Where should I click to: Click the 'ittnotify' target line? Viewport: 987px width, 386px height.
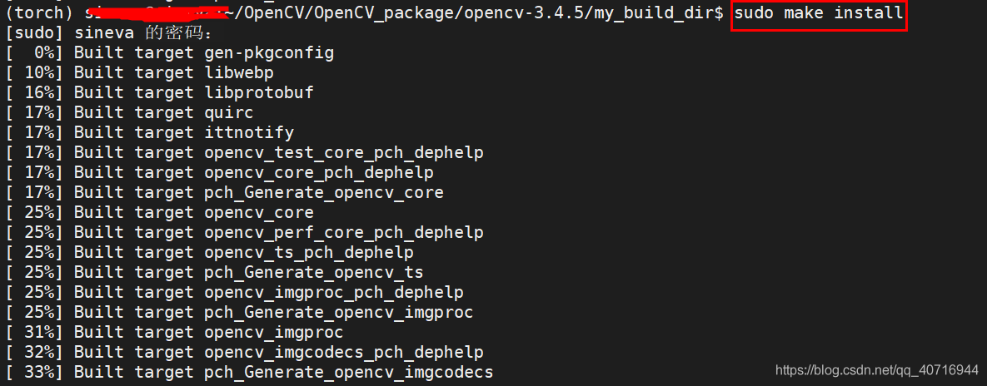(x=148, y=132)
